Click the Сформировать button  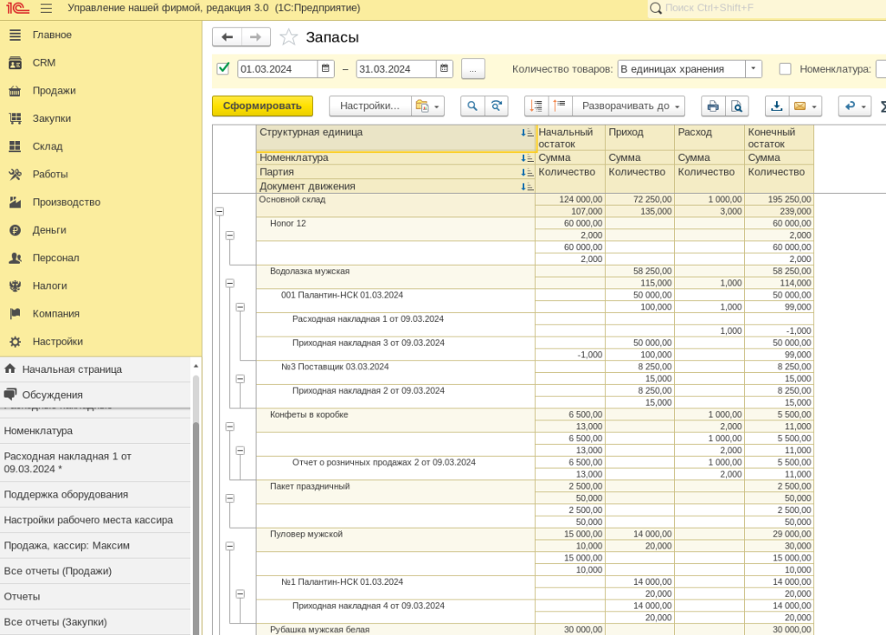coord(262,106)
